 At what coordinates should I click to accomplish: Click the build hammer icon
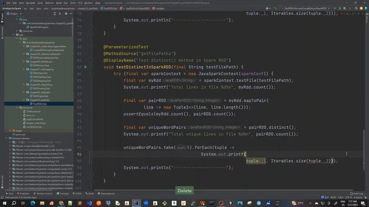275,8
